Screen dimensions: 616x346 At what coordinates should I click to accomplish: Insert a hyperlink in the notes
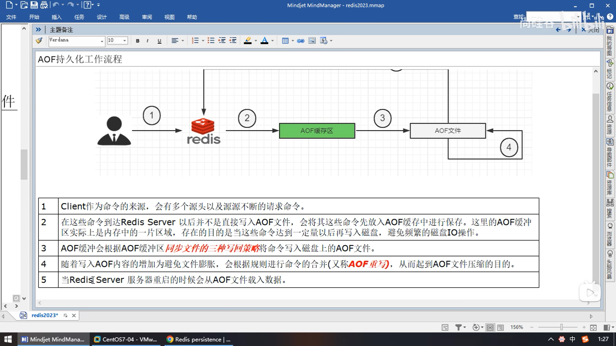[301, 41]
